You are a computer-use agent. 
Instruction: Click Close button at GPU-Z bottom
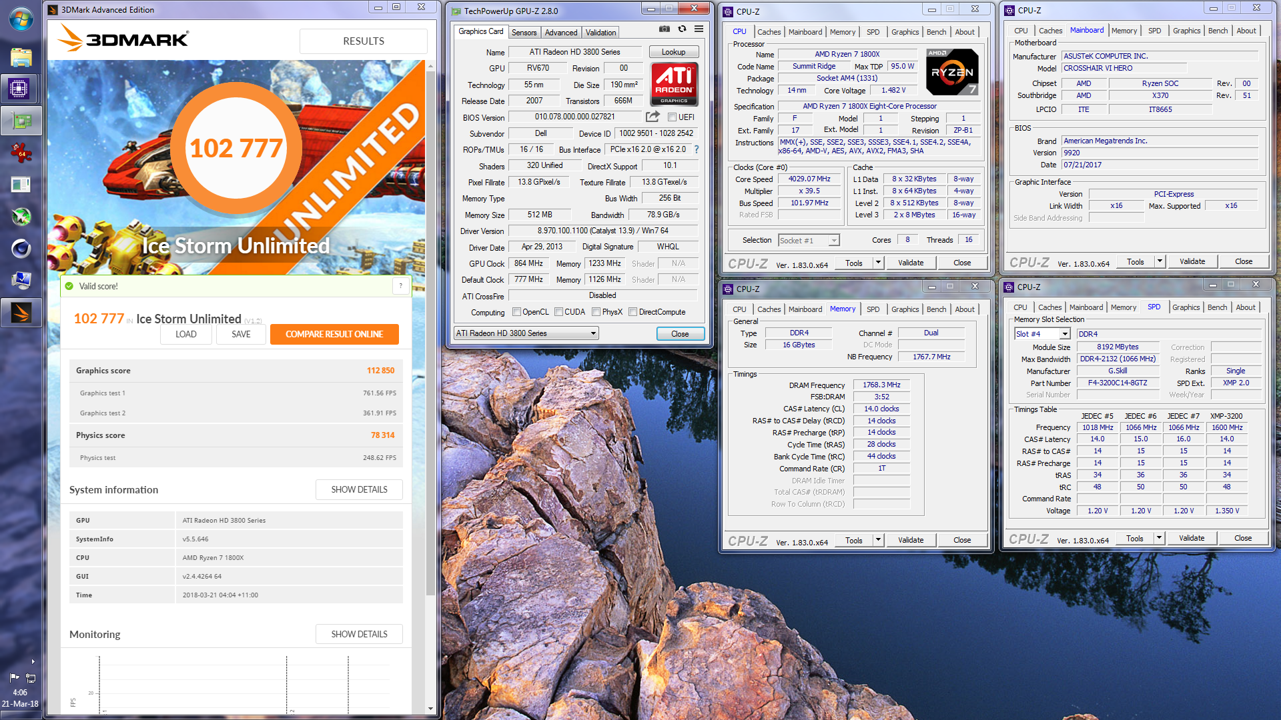(680, 333)
